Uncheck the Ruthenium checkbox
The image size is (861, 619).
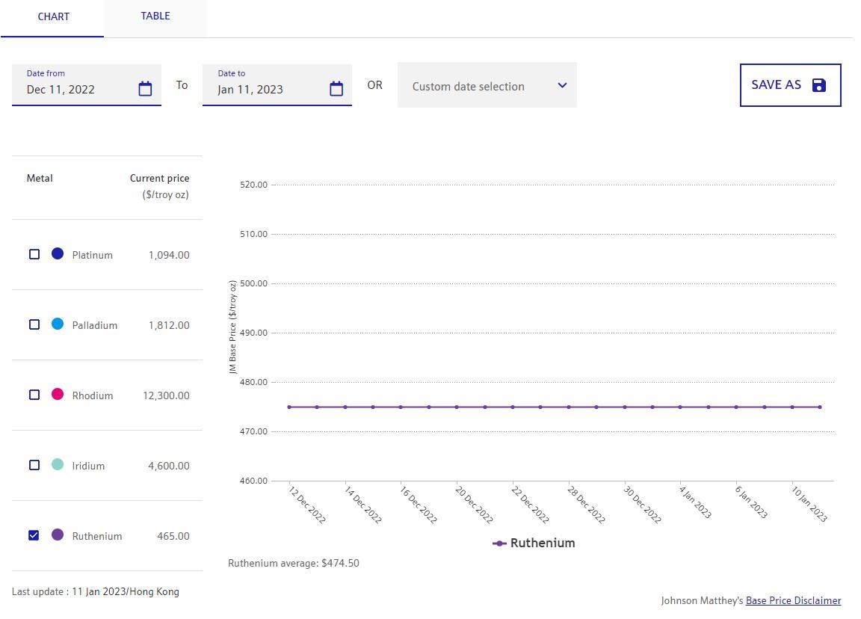34,535
